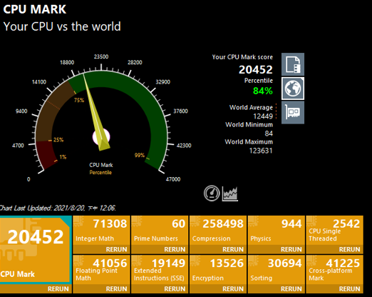
Task: Click the World Average 12449 value
Action: tap(263, 116)
